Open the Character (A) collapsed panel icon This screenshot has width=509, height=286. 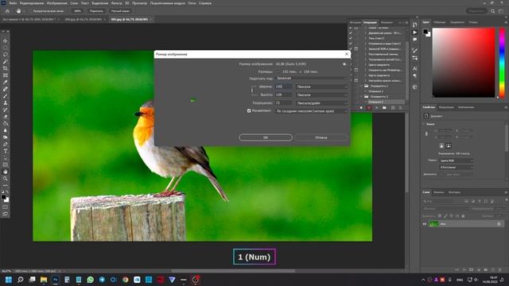click(415, 68)
